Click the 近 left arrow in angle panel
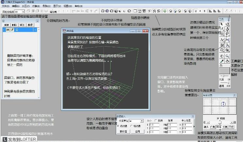Screen dimensions: 243x142 208,122
